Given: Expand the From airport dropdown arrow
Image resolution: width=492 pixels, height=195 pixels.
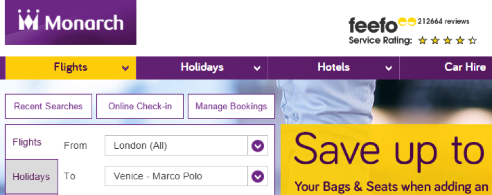Looking at the screenshot, I should click(x=258, y=146).
